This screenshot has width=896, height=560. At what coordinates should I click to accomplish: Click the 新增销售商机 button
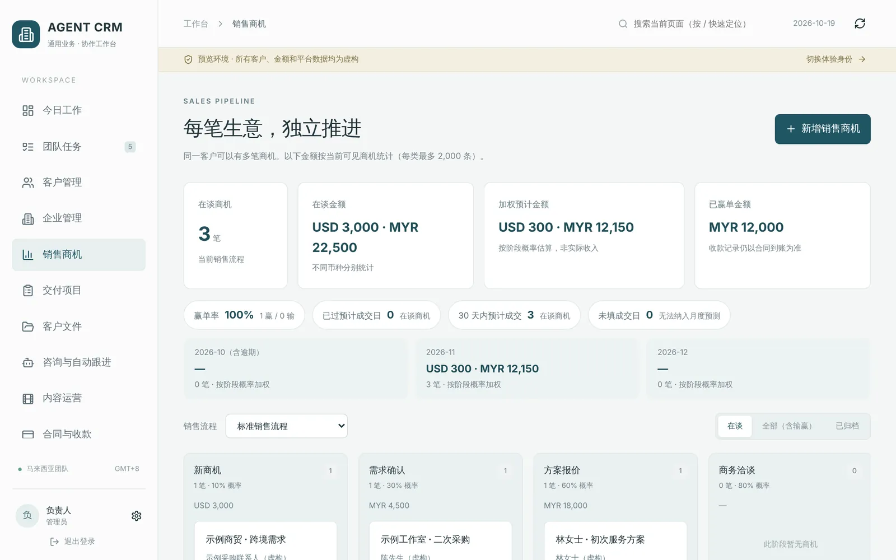click(x=823, y=129)
